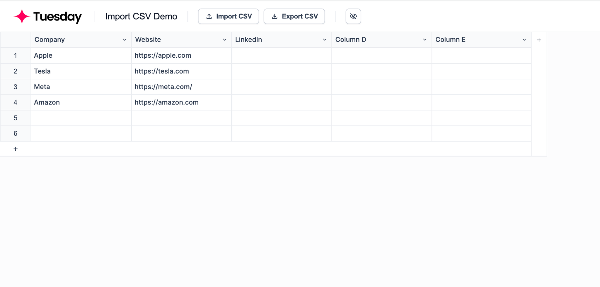
Task: Click the Import CSV button
Action: (x=229, y=16)
